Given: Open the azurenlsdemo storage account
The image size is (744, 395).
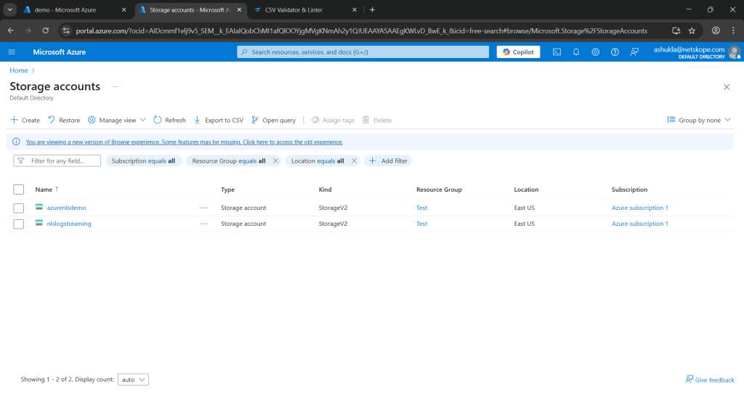Looking at the screenshot, I should [x=66, y=208].
